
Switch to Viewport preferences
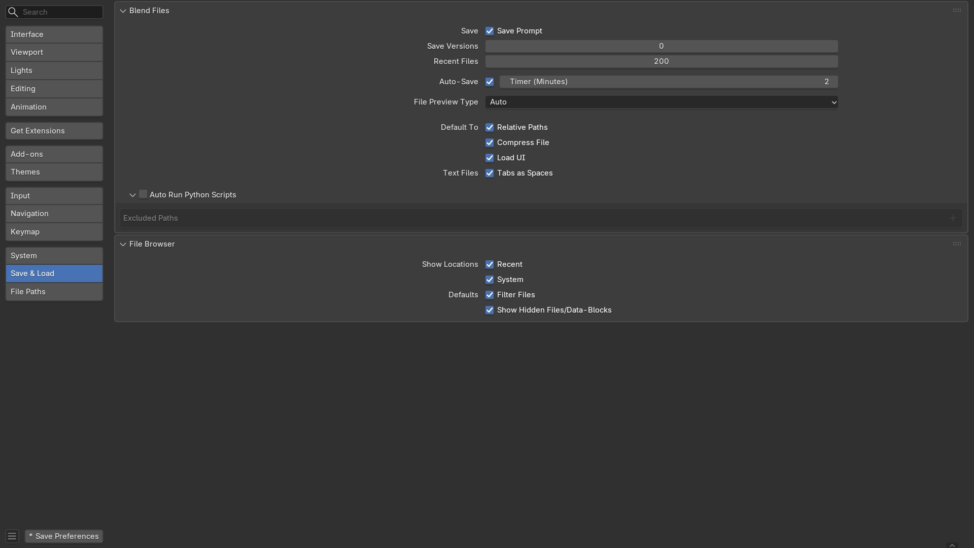click(x=54, y=52)
